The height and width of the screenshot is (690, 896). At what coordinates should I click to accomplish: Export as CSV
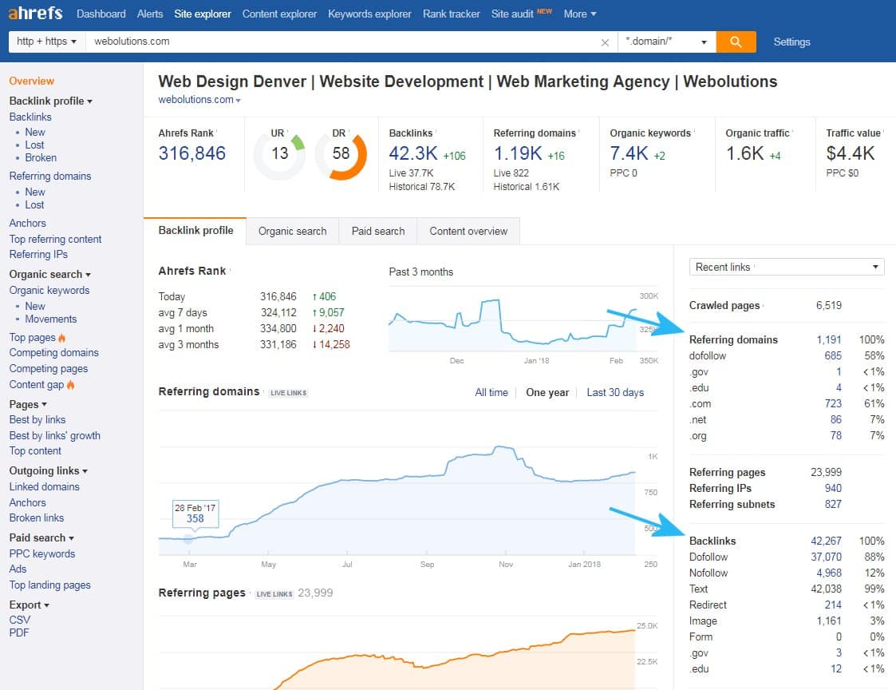click(x=19, y=620)
